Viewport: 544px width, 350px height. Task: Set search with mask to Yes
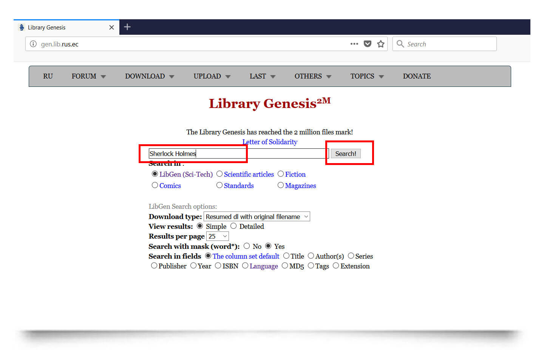tap(268, 246)
